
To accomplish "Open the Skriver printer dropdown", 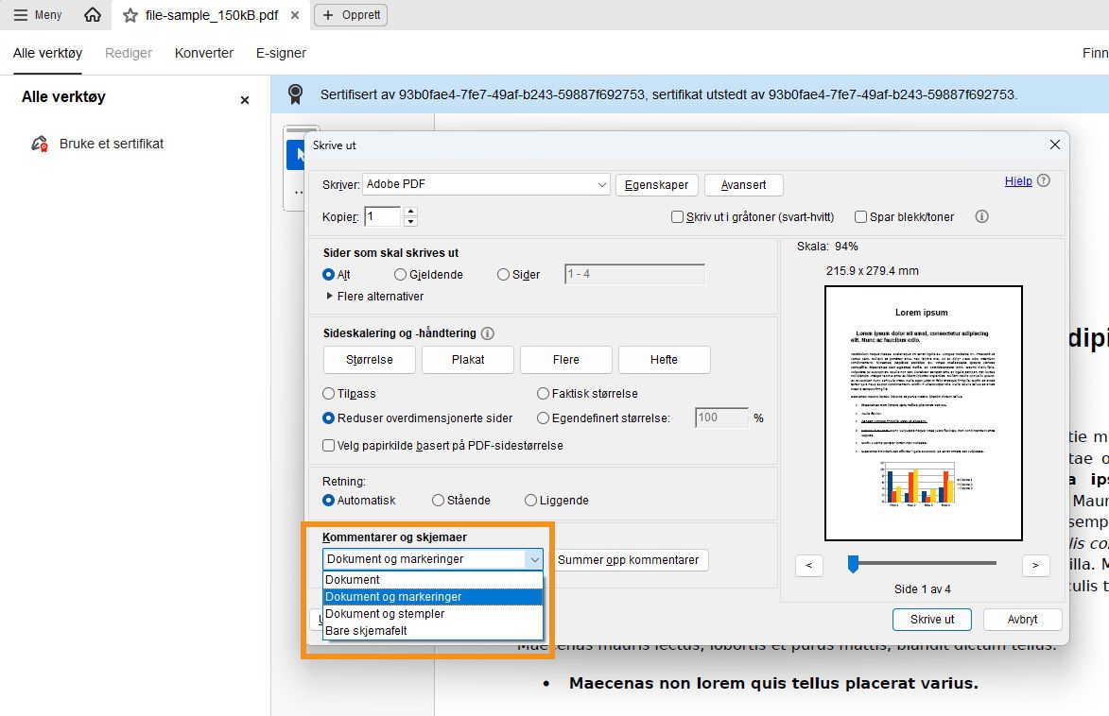I will point(487,184).
